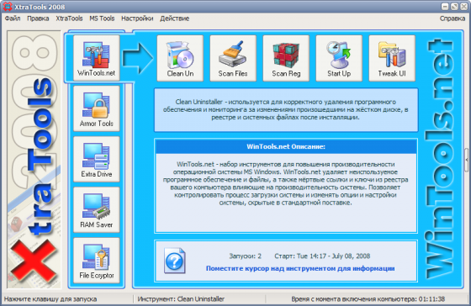
Task: Click status bar 'Инструмент: Clean Uninstaller'
Action: pyautogui.click(x=181, y=299)
